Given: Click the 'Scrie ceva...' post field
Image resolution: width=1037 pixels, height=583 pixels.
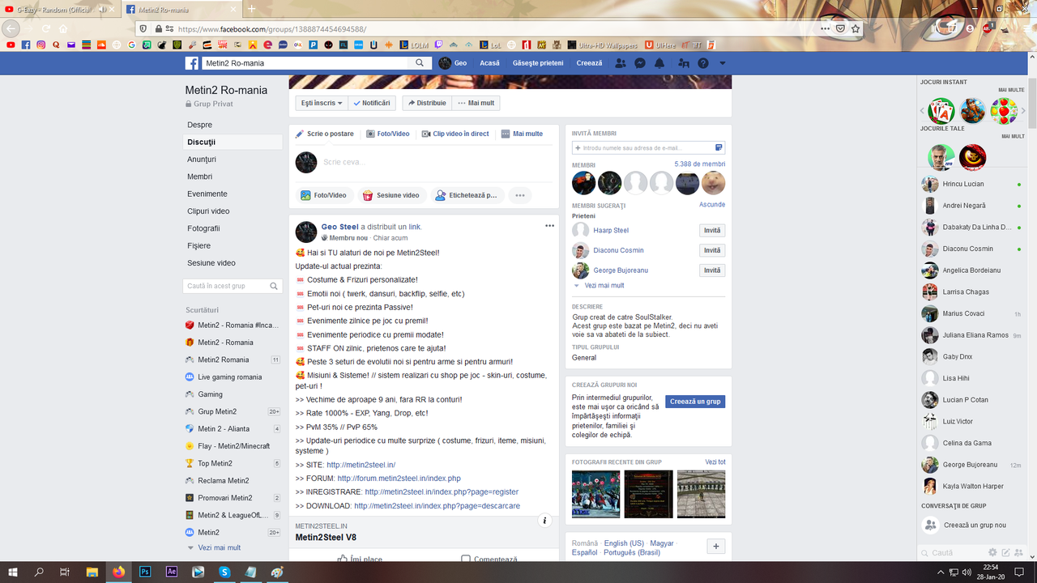Looking at the screenshot, I should pyautogui.click(x=437, y=162).
